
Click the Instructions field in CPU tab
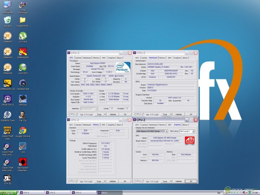coord(105,85)
